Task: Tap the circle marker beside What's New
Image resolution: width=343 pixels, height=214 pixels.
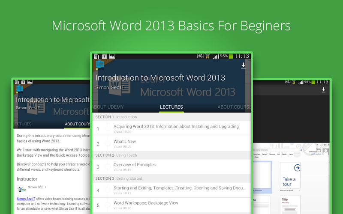Action: [x=108, y=143]
